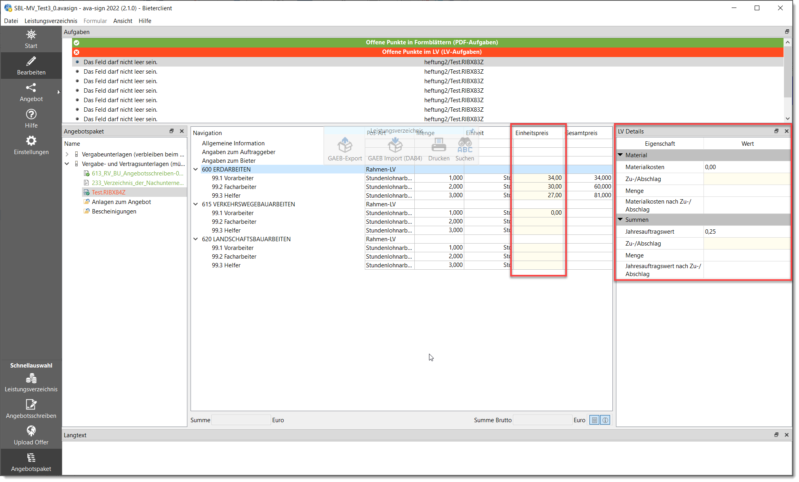Click the info icon beside Summe Brutto
The image size is (799, 482).
click(x=605, y=420)
